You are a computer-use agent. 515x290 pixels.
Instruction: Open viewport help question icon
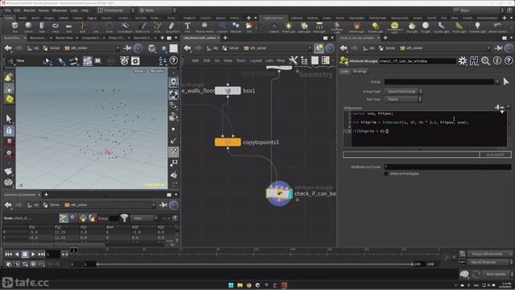pyautogui.click(x=174, y=60)
